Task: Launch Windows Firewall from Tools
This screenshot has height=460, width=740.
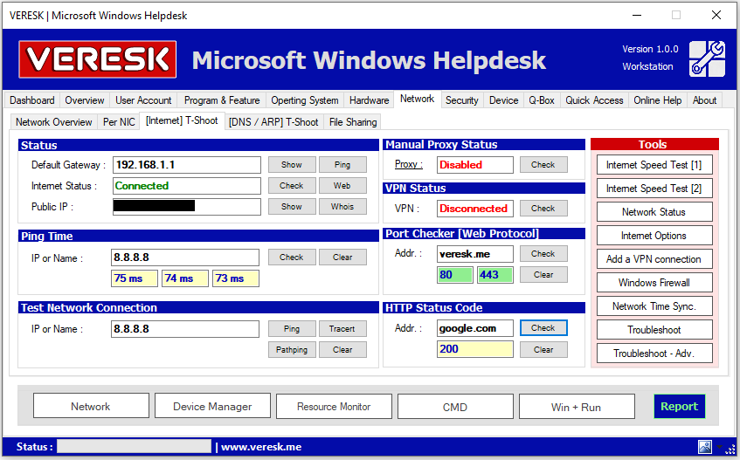Action: pyautogui.click(x=654, y=283)
